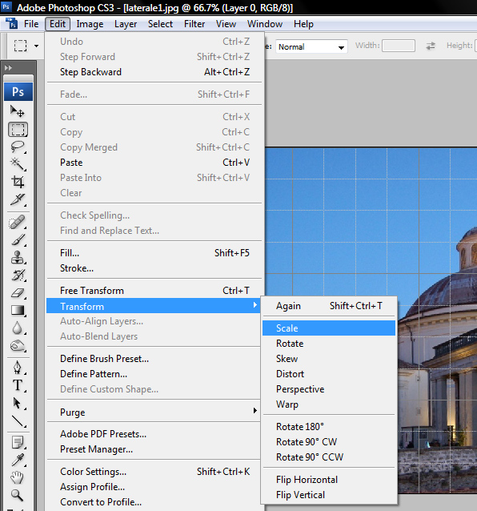Choose Rotate 90° CW

click(329, 442)
